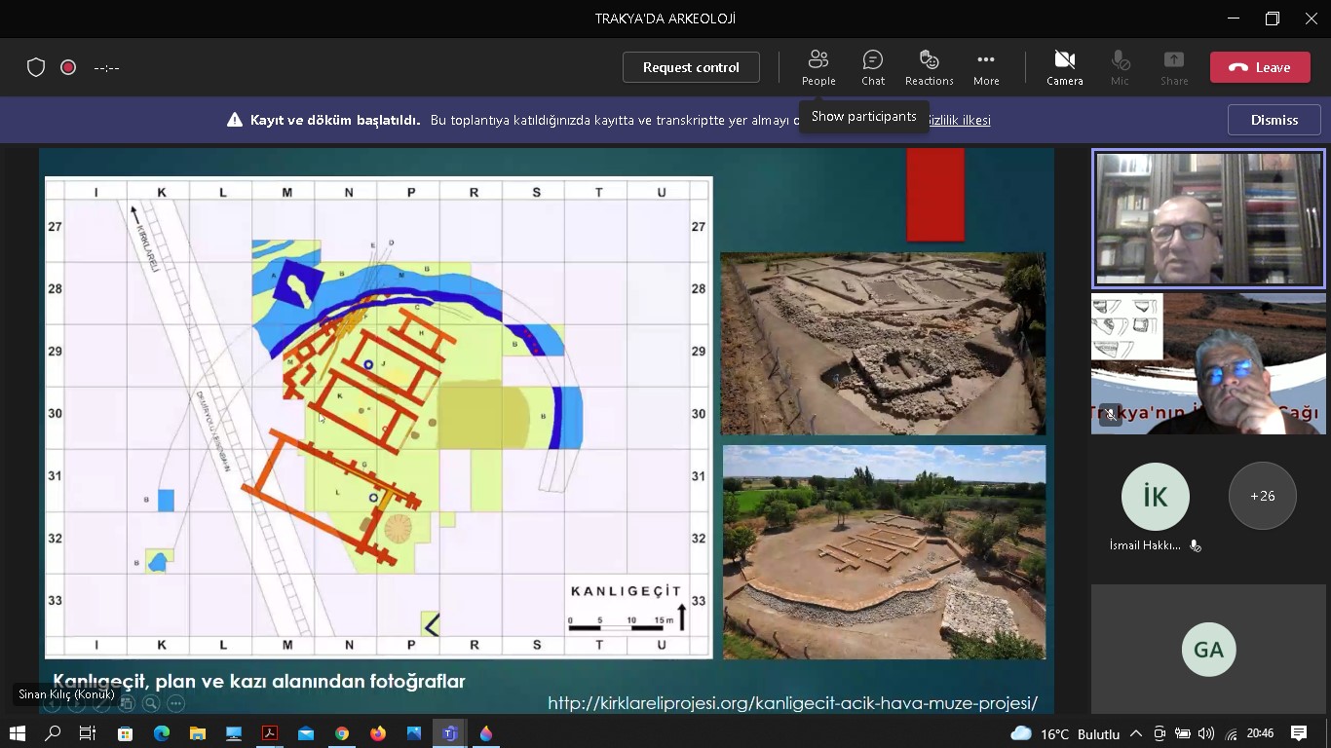Expand the +26 additional participants
The width and height of the screenshot is (1331, 748).
(x=1262, y=496)
